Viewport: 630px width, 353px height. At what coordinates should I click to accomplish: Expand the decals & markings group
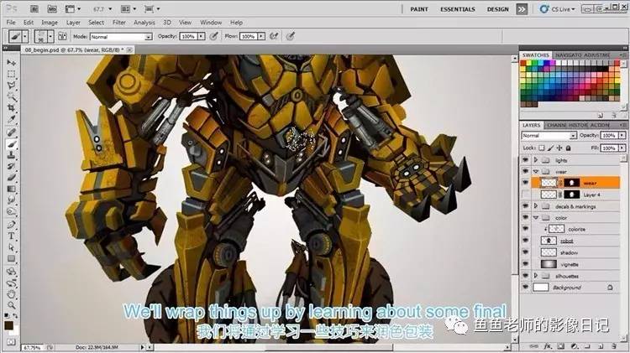point(536,206)
